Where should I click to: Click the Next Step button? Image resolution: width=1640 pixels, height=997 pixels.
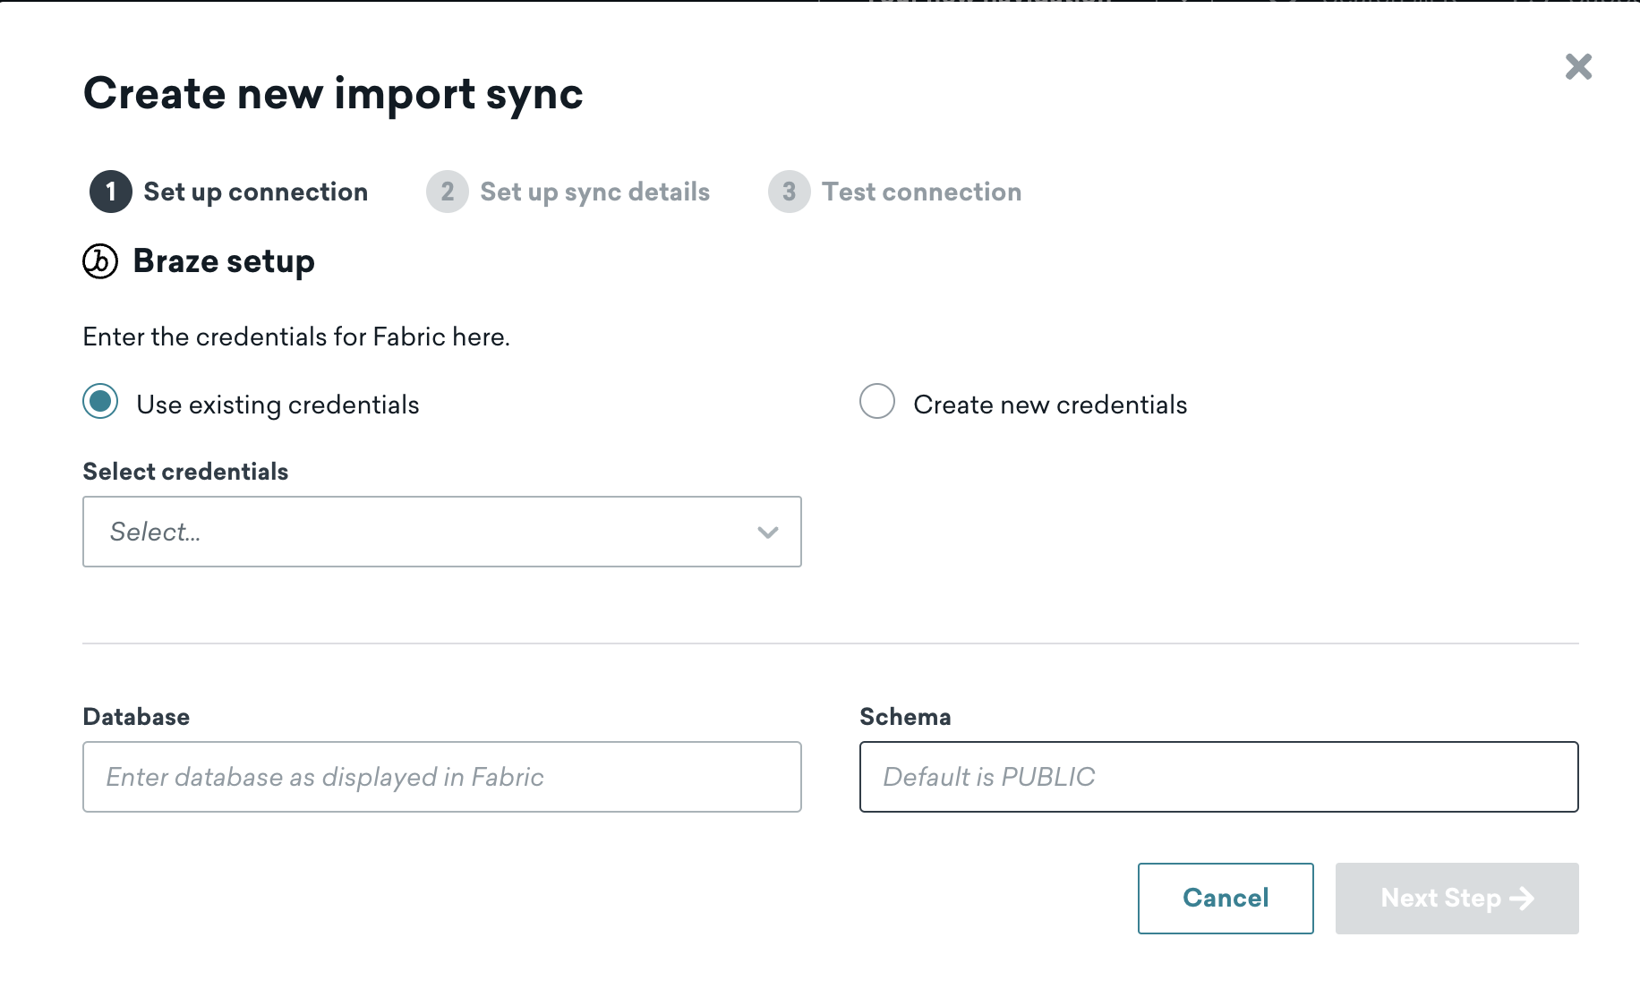click(x=1457, y=899)
